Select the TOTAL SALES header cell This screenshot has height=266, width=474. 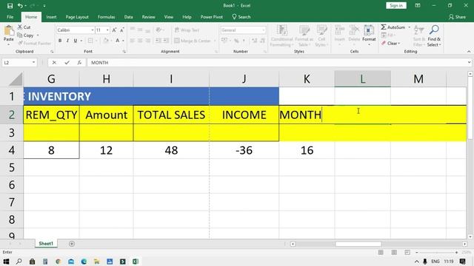point(171,115)
